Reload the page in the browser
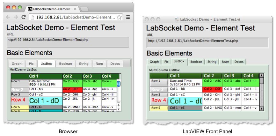 click(x=23, y=17)
